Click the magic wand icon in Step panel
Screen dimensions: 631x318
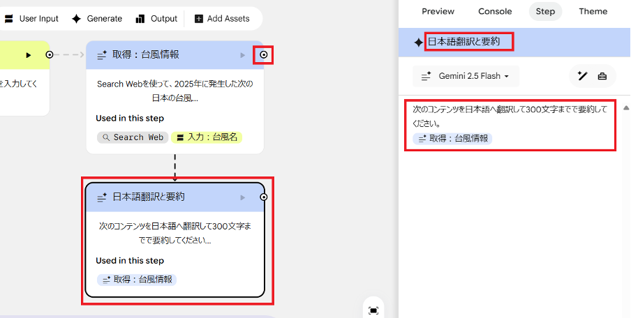(x=583, y=76)
